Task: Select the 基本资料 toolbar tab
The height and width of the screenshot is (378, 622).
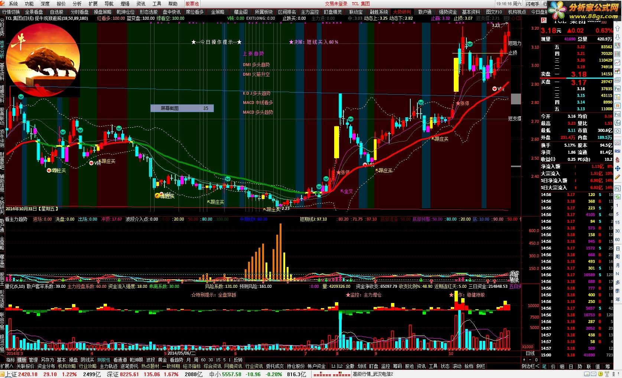Action: click(x=471, y=12)
